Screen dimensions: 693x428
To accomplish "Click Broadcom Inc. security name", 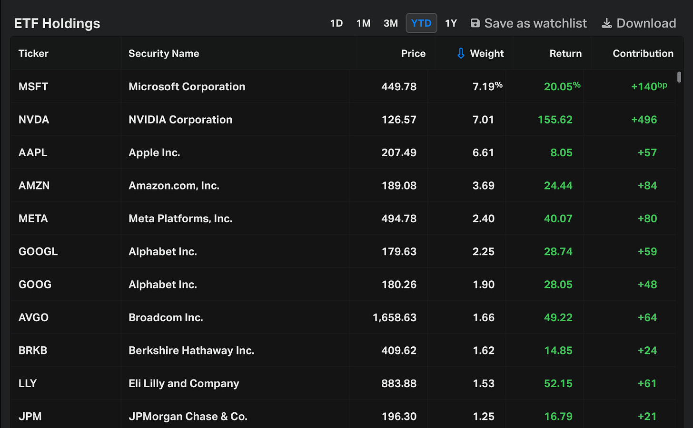I will 166,317.
